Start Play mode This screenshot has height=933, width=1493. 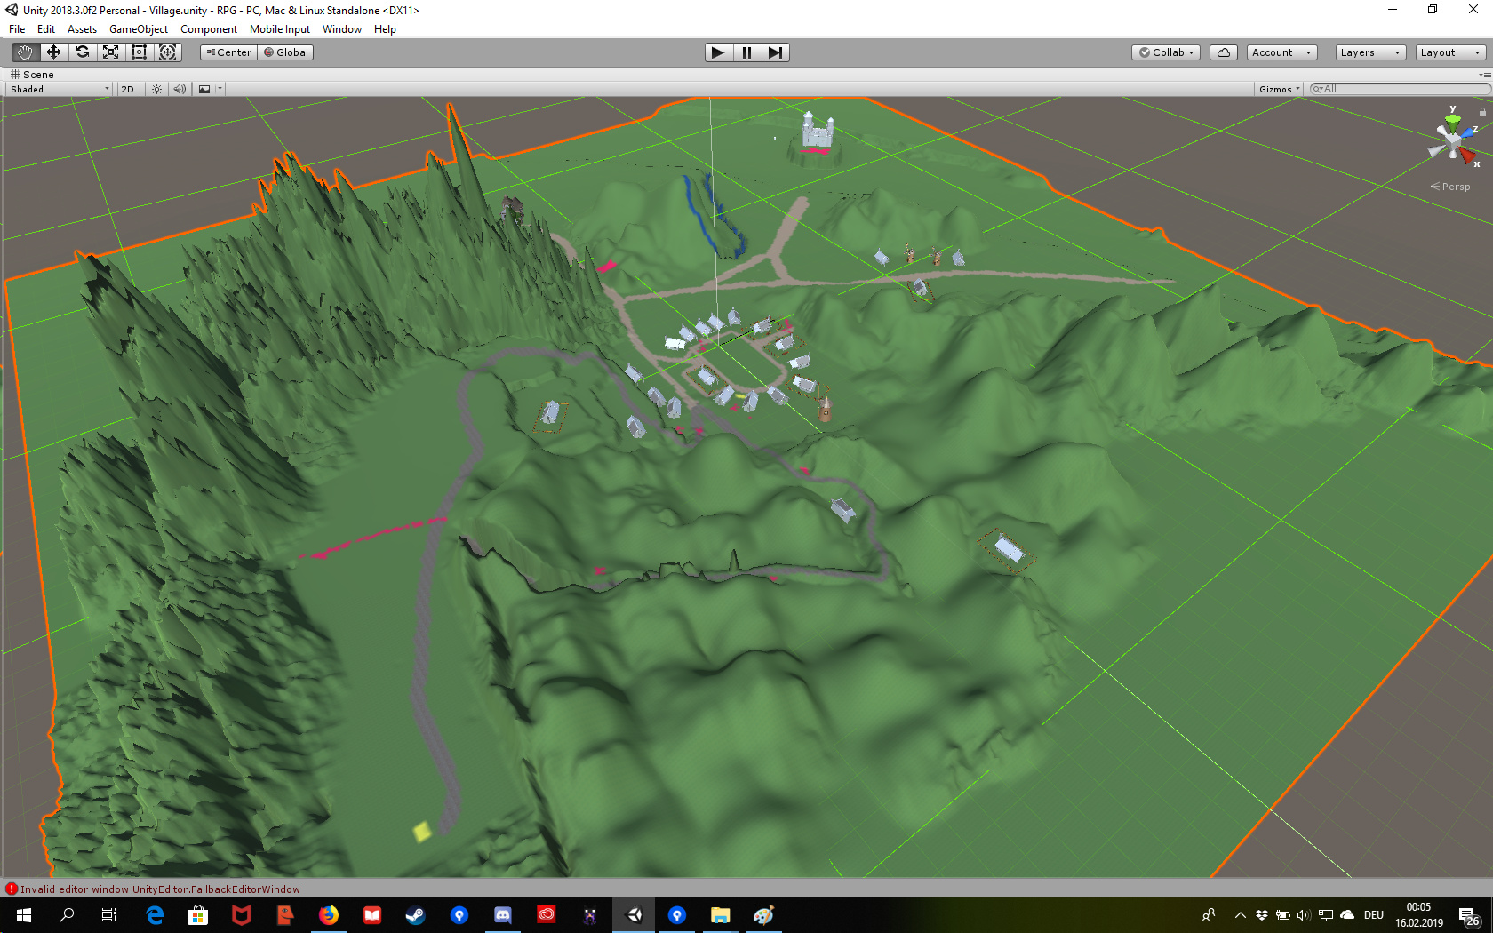718,52
